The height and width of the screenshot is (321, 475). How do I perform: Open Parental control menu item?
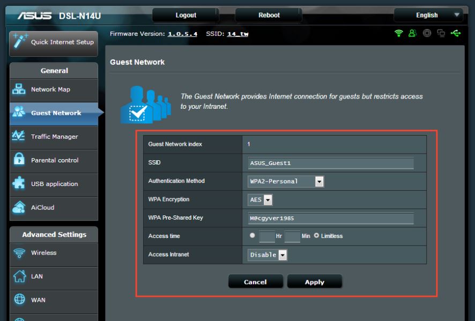54,161
